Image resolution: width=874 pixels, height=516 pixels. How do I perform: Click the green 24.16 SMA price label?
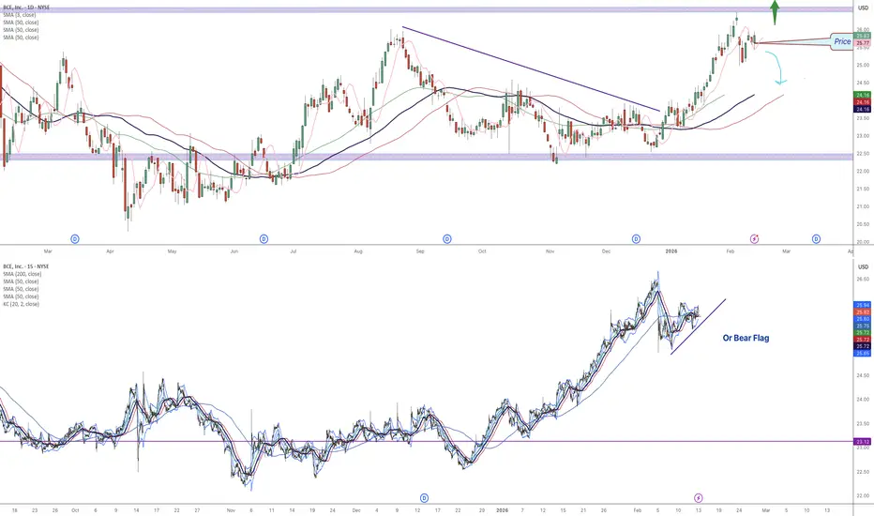[863, 95]
